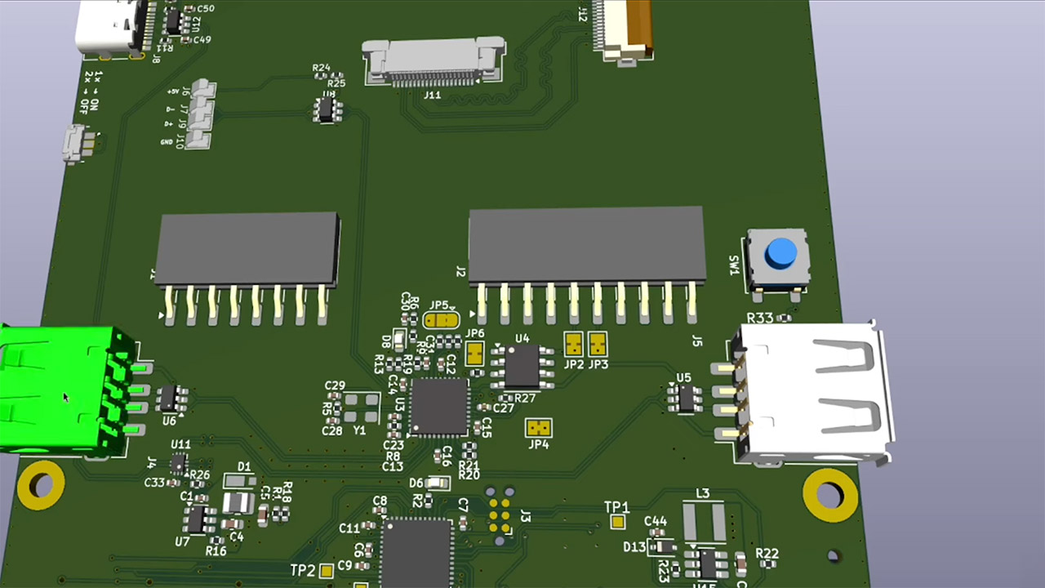This screenshot has height=588, width=1045.
Task: Select the bottom-right gold mounting hole
Action: point(829,494)
